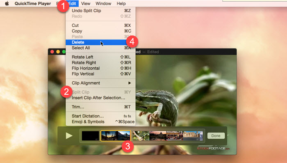Viewport: 287px width, 163px height.
Task: Open Emoji & Symbols
Action: point(101,122)
